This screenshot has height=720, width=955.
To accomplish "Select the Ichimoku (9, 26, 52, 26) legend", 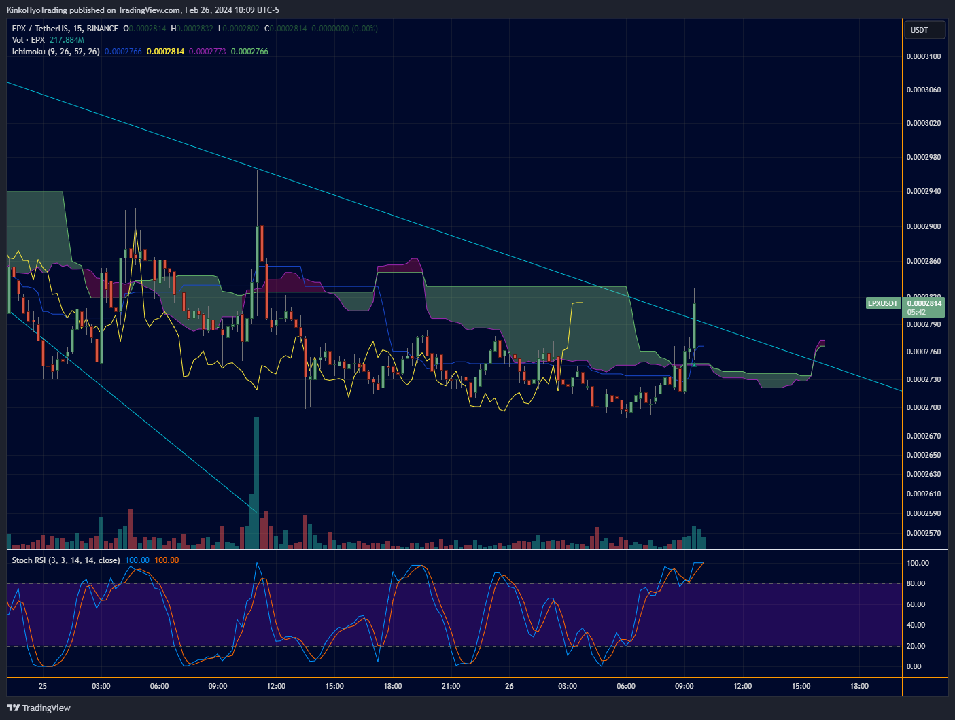I will (56, 52).
